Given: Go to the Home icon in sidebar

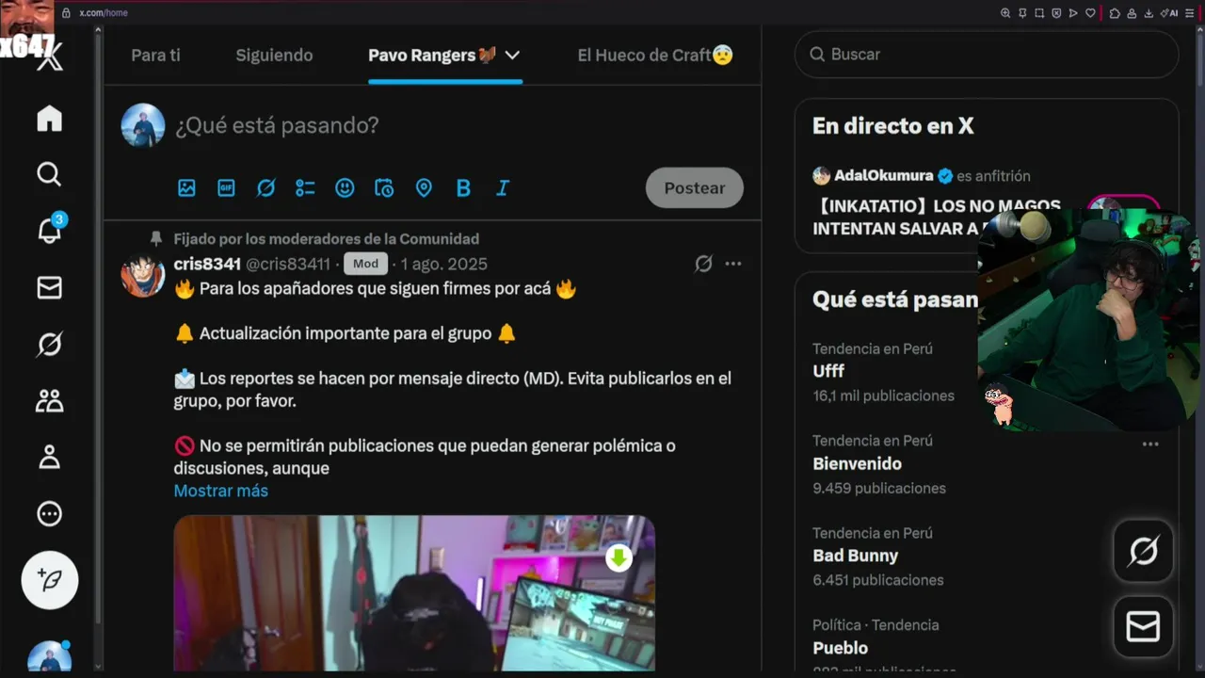Looking at the screenshot, I should point(49,118).
